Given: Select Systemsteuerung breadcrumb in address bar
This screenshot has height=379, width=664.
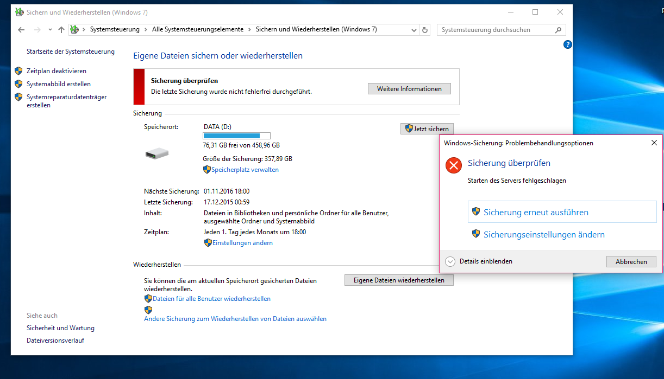Looking at the screenshot, I should point(115,30).
